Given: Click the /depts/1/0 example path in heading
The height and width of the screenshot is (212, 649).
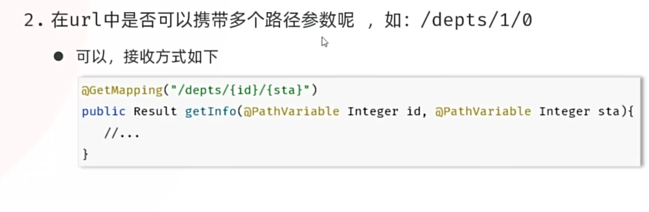Looking at the screenshot, I should (x=476, y=20).
